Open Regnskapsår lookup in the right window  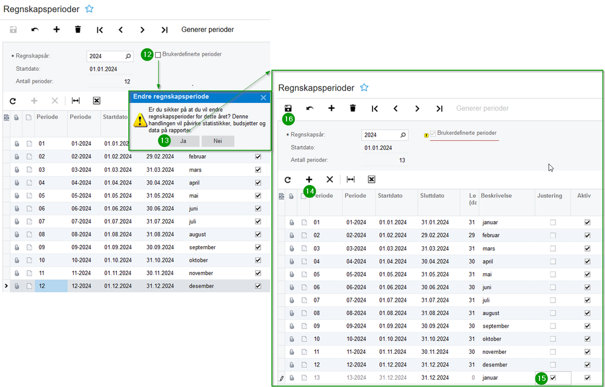coord(403,135)
